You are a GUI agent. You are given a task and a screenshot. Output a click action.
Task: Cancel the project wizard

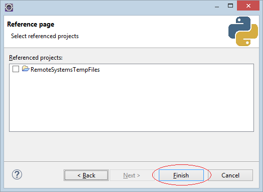pos(230,175)
